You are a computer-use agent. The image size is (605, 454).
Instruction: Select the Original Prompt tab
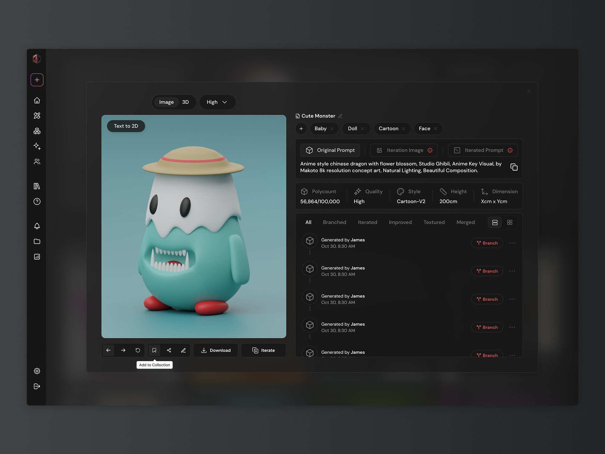pos(330,150)
